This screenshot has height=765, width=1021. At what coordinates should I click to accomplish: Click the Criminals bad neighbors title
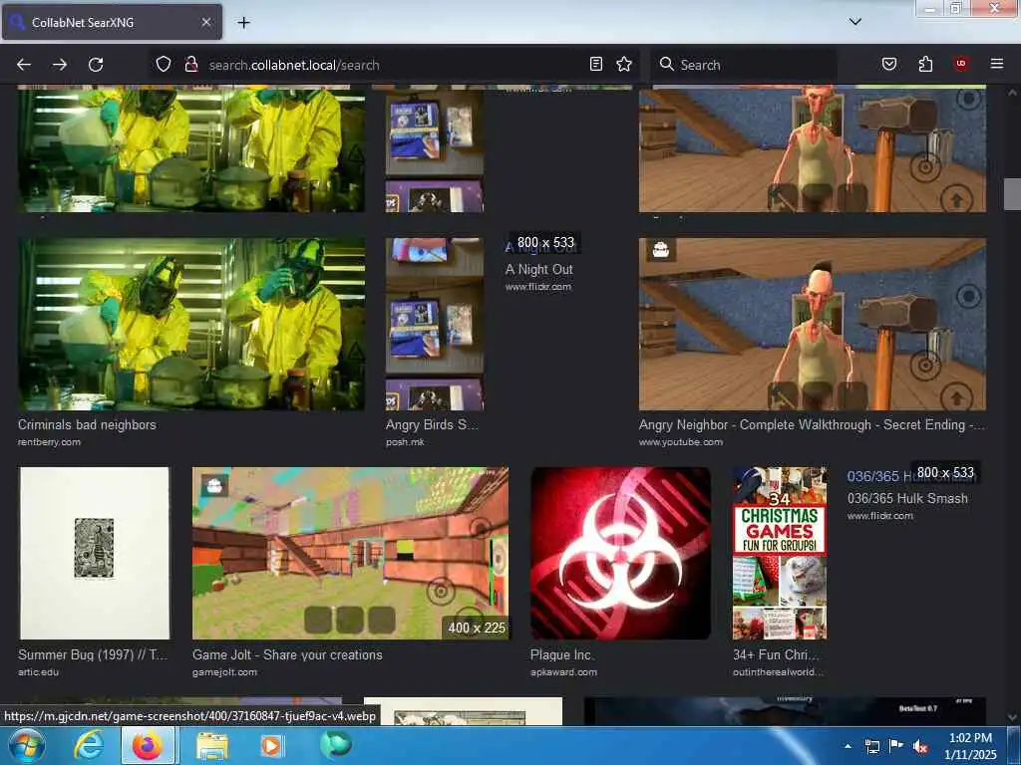[x=88, y=424]
